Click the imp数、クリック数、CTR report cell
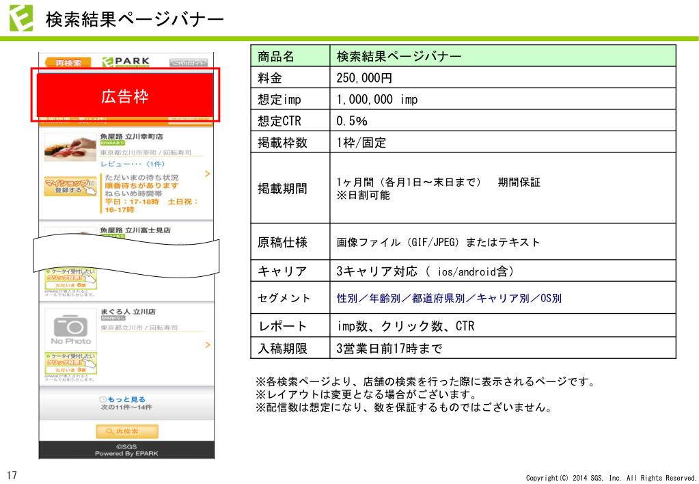699x484 pixels. point(503,325)
